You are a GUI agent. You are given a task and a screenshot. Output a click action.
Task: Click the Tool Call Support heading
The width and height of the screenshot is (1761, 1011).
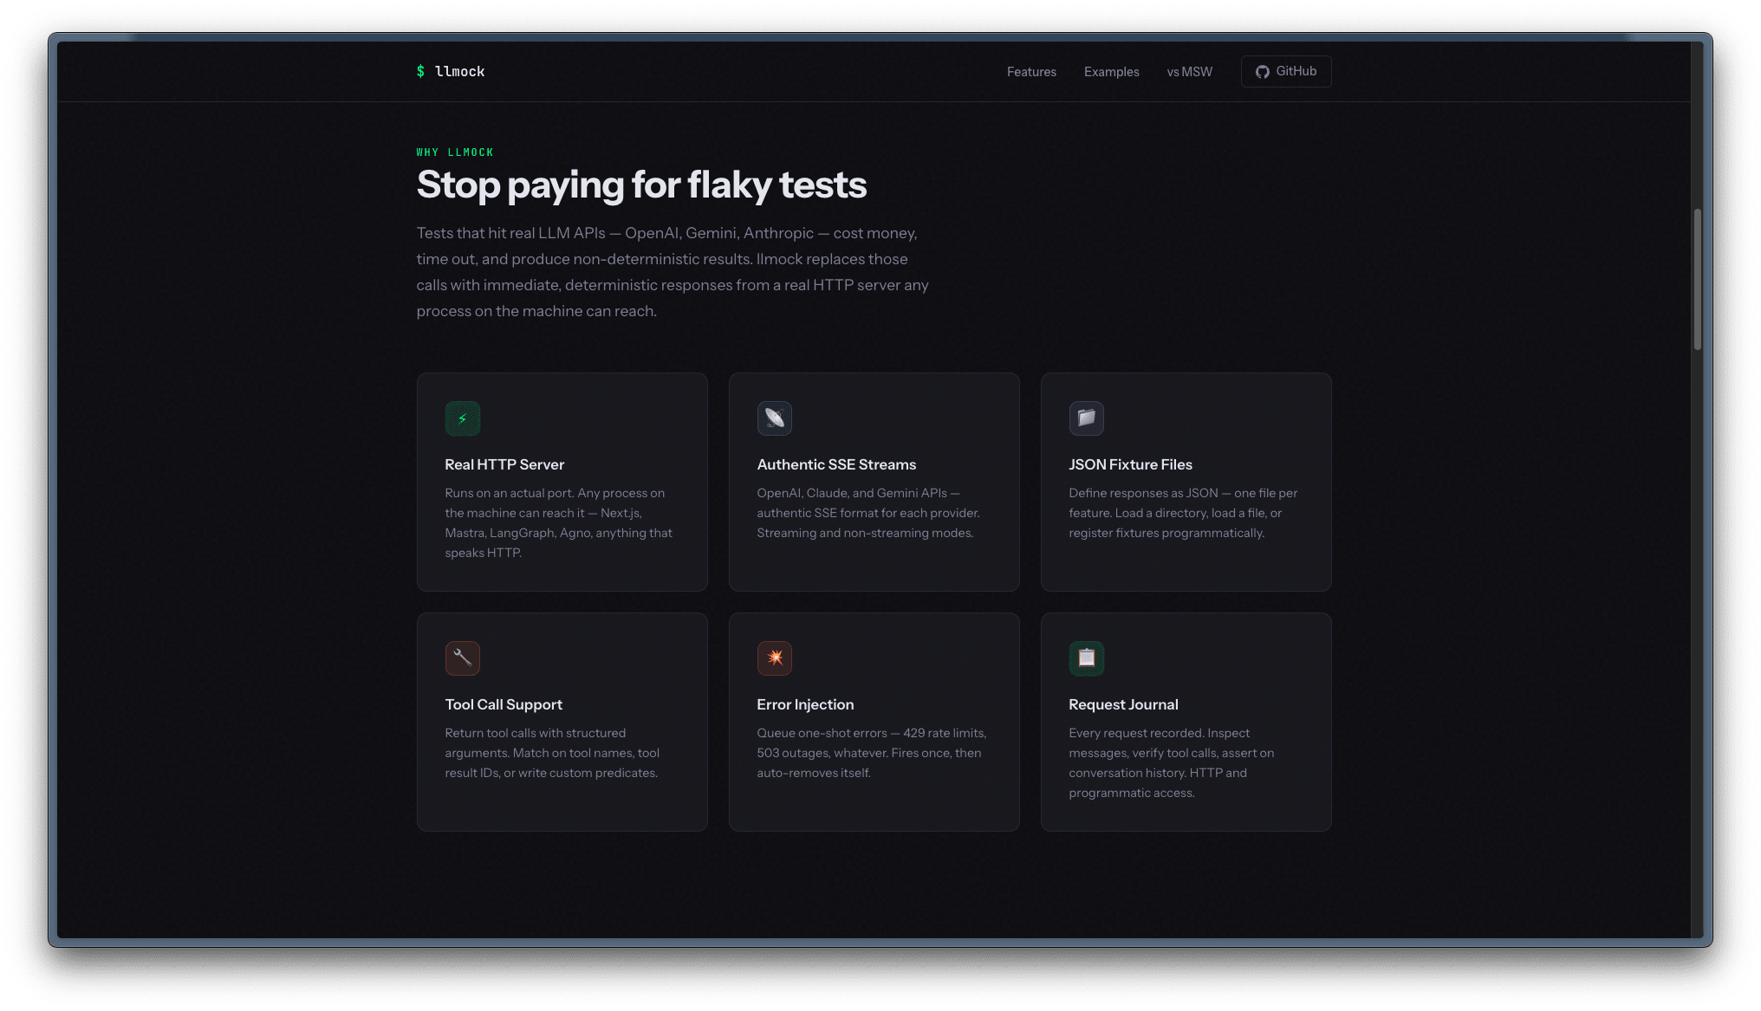click(x=504, y=704)
